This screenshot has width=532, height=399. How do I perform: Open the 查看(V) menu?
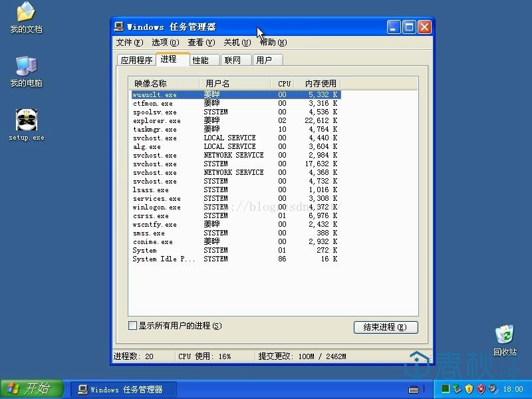tap(201, 43)
